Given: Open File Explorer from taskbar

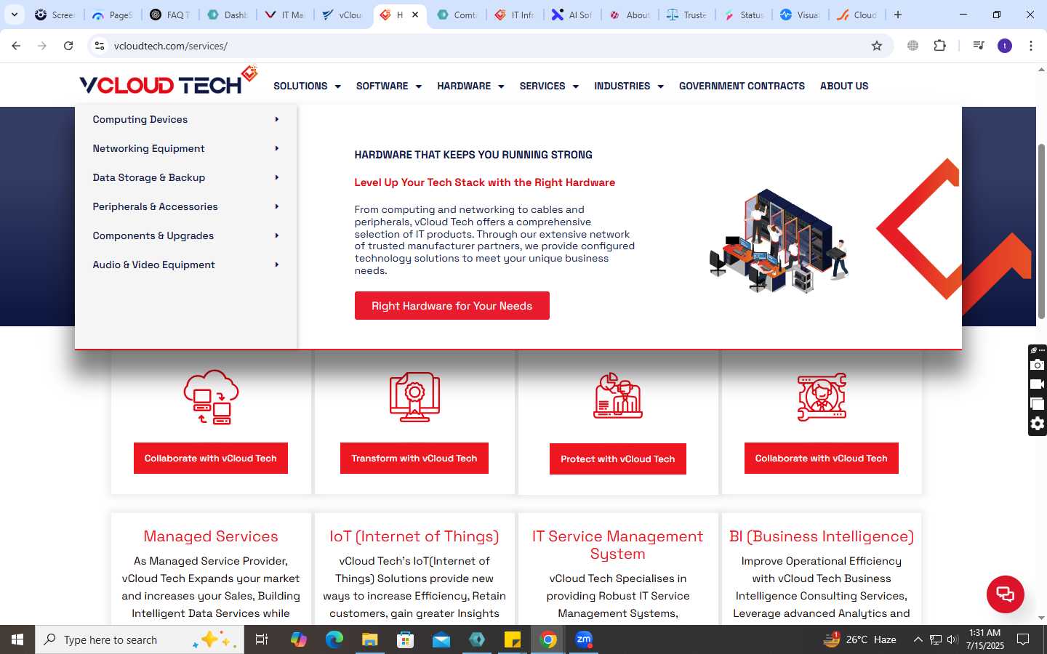Looking at the screenshot, I should [x=369, y=639].
